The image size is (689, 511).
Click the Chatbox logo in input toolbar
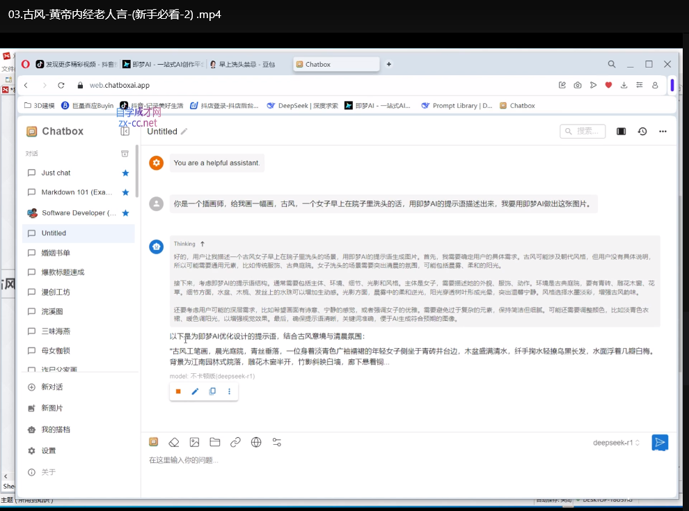pos(153,442)
